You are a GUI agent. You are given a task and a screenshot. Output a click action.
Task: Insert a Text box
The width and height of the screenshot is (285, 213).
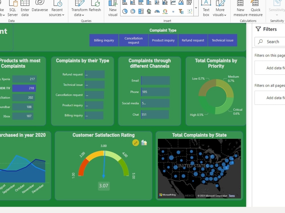coord(206,9)
